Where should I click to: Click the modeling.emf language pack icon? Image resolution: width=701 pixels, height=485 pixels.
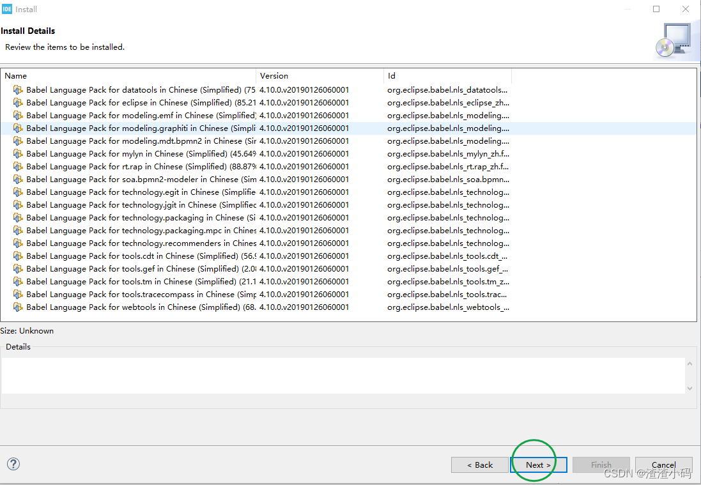(x=18, y=115)
